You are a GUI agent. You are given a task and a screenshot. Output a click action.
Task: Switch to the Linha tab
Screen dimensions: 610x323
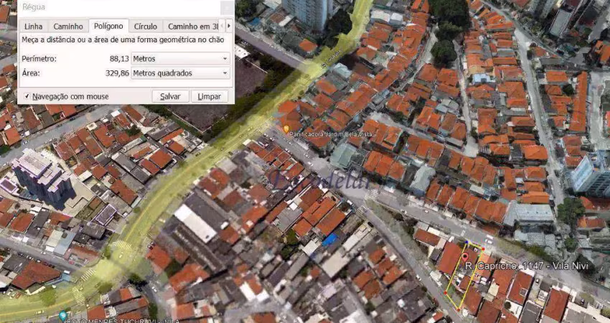pos(34,27)
